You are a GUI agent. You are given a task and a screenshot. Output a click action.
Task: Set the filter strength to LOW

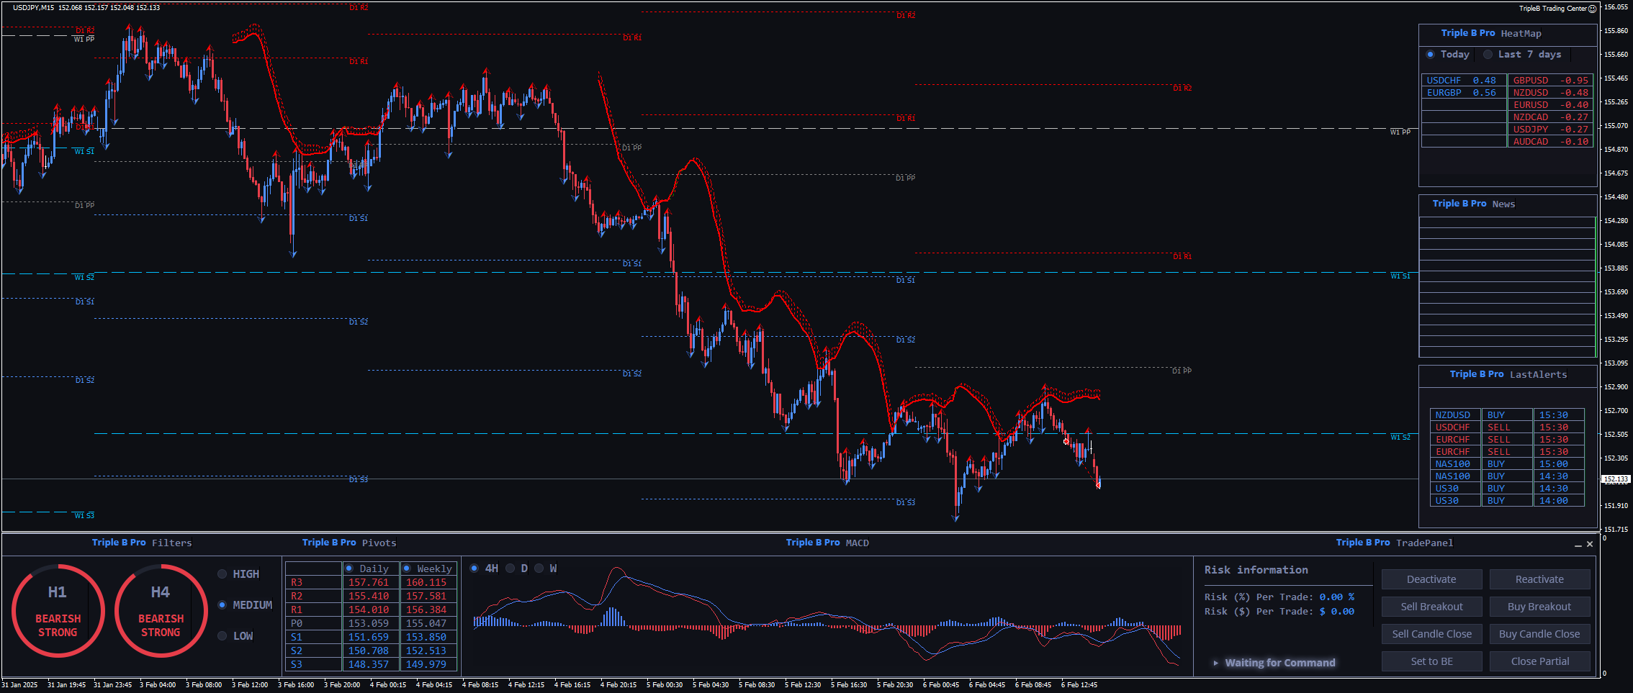click(x=222, y=636)
